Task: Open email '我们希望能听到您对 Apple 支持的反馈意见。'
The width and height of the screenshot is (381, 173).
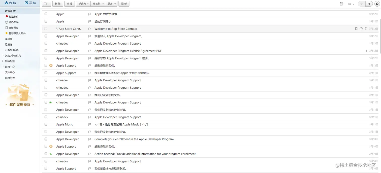Action: click(x=122, y=73)
